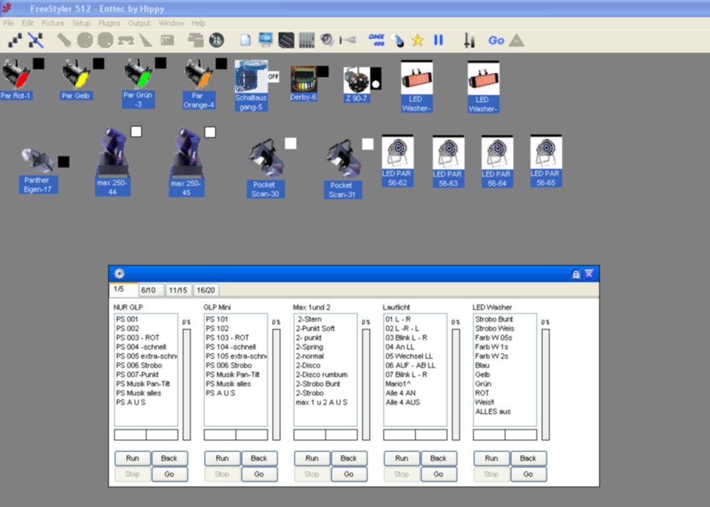This screenshot has height=507, width=710.
Task: Select the Derby-6 fixture icon
Action: [x=303, y=78]
